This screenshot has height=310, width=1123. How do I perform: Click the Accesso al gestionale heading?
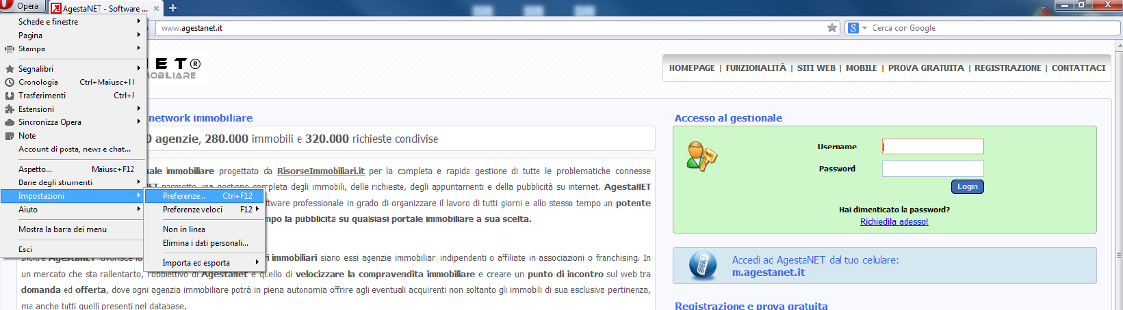click(728, 118)
